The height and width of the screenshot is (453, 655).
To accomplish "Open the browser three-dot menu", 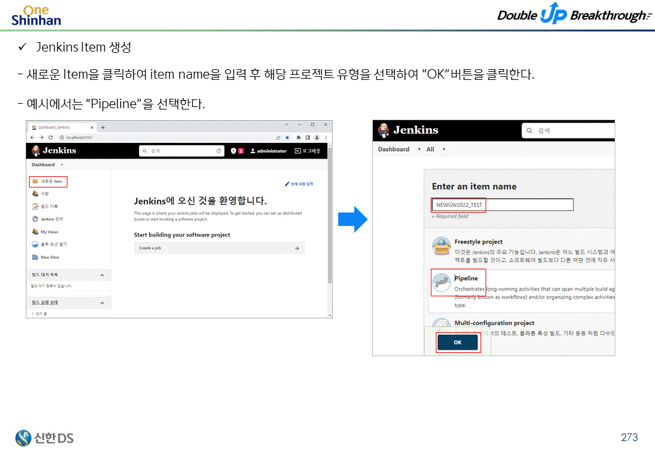I will coord(326,138).
